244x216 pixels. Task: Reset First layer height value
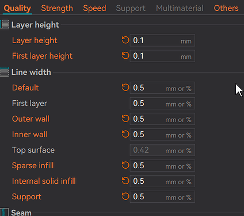pyautogui.click(x=125, y=56)
